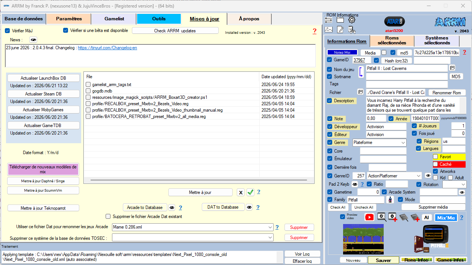Toggle the News eye icon
This screenshot has height=265, width=472.
coord(33,39)
